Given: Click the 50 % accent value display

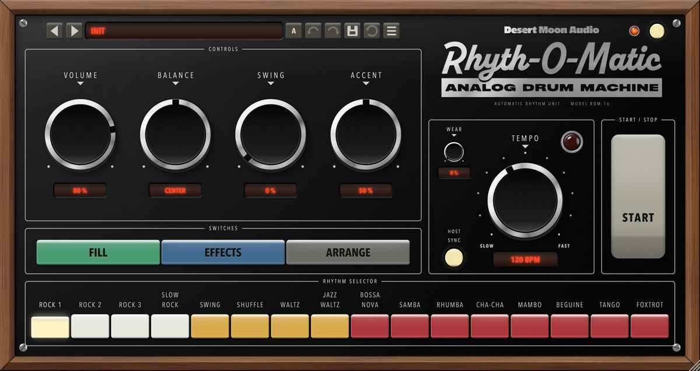Looking at the screenshot, I should coord(366,190).
